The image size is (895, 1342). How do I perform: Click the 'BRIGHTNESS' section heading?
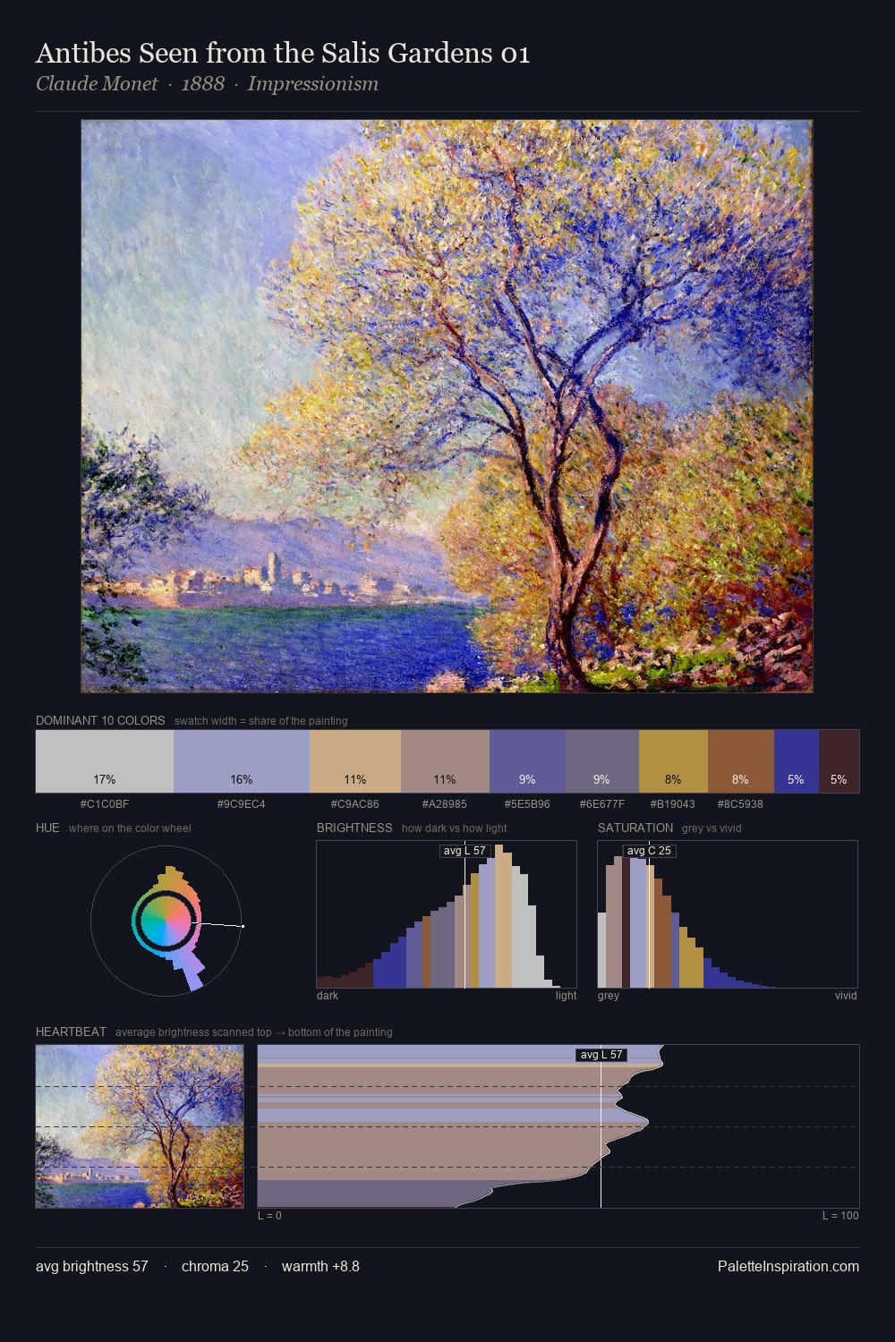[x=354, y=828]
